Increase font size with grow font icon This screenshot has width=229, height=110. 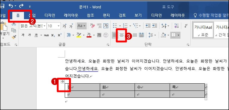[x=64, y=26]
